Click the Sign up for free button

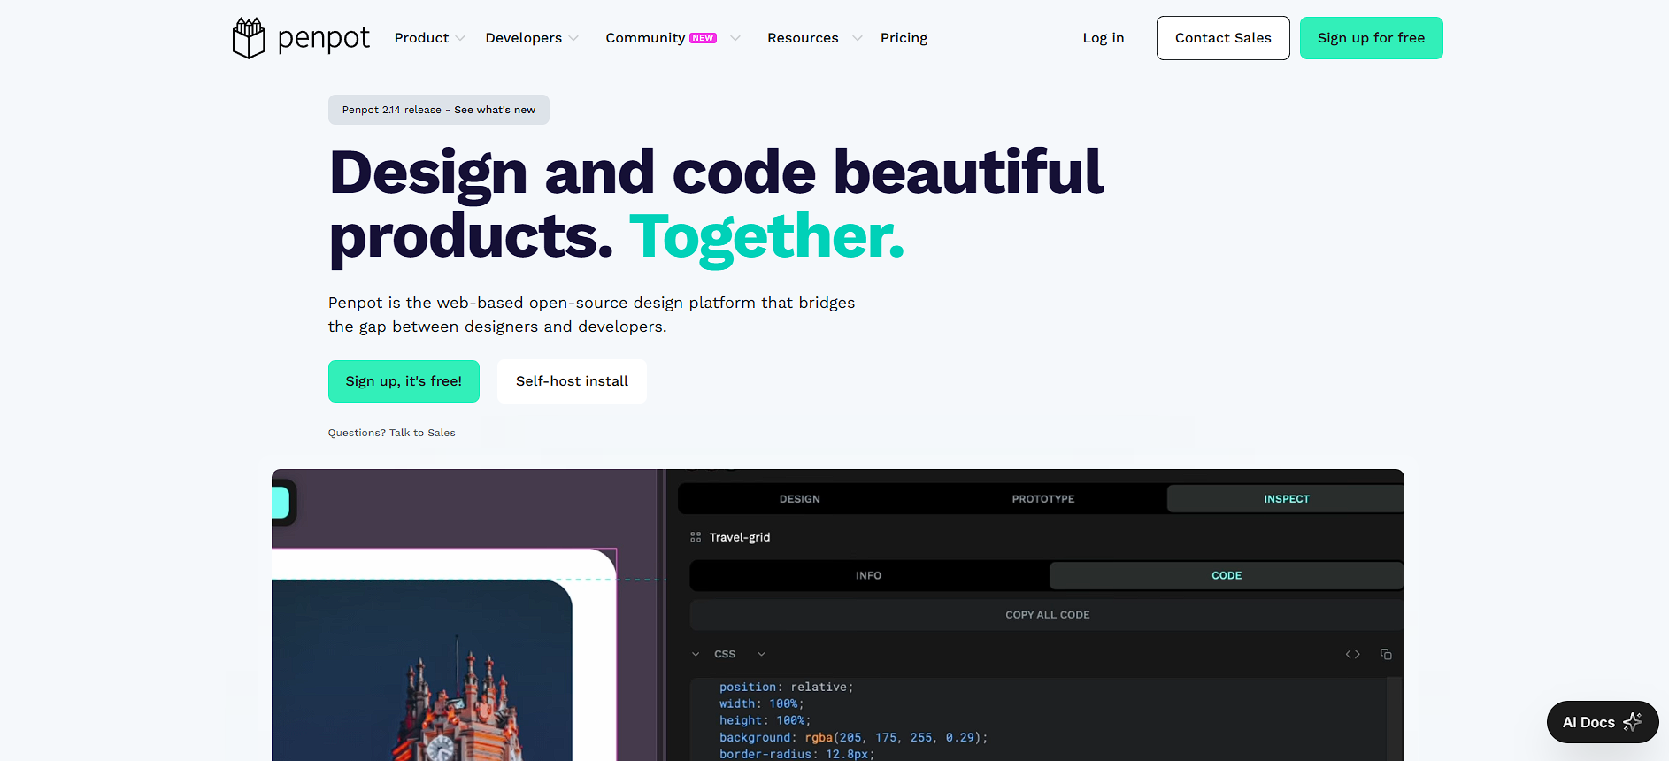(x=1371, y=38)
